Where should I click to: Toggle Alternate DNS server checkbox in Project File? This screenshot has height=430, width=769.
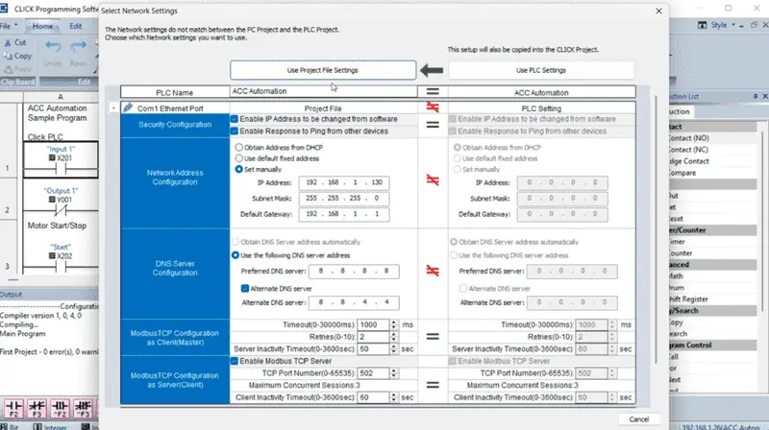pyautogui.click(x=245, y=289)
